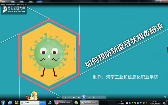Open the Windows Start orb
Viewport: 168px width, 105px height.
point(3,103)
